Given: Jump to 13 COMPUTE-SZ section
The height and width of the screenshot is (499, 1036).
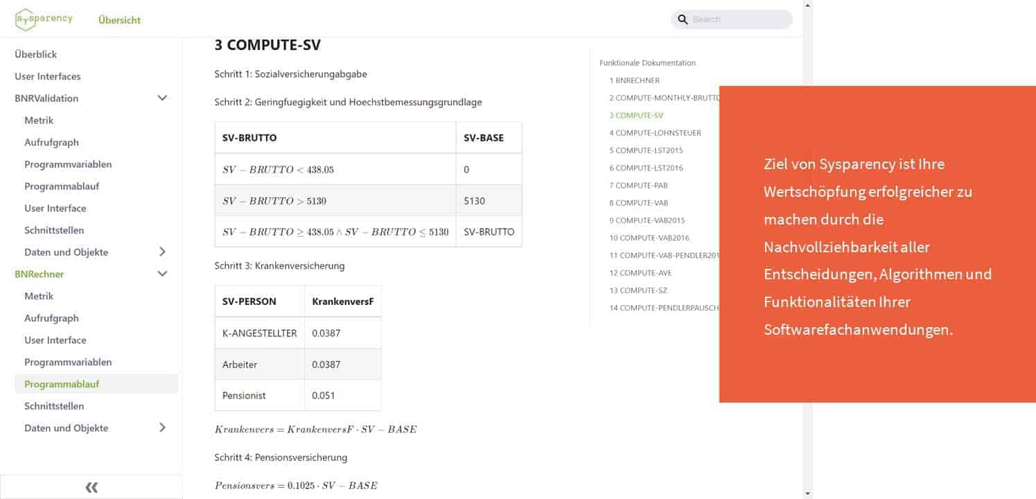Looking at the screenshot, I should point(638,290).
